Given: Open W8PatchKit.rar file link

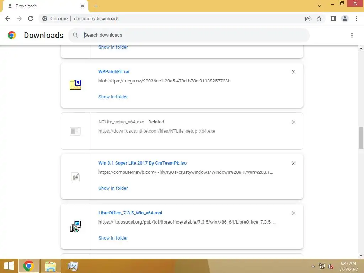Looking at the screenshot, I should pyautogui.click(x=114, y=72).
